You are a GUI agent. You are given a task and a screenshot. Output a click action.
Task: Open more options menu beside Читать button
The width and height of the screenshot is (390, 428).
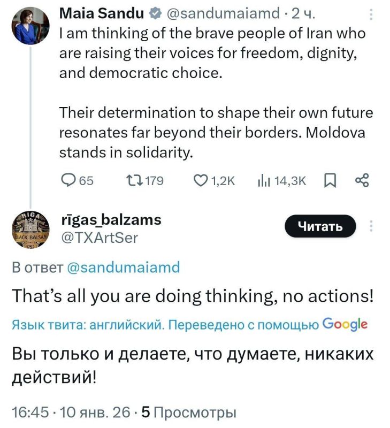pyautogui.click(x=372, y=227)
